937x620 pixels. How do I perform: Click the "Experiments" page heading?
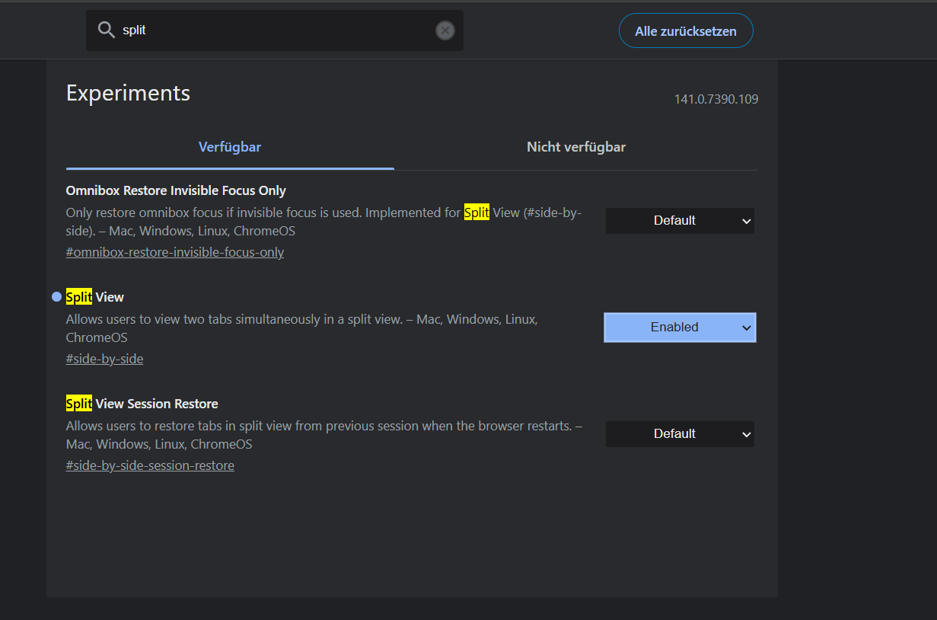[128, 93]
